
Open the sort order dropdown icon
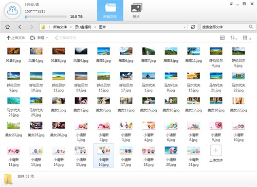(x=233, y=38)
